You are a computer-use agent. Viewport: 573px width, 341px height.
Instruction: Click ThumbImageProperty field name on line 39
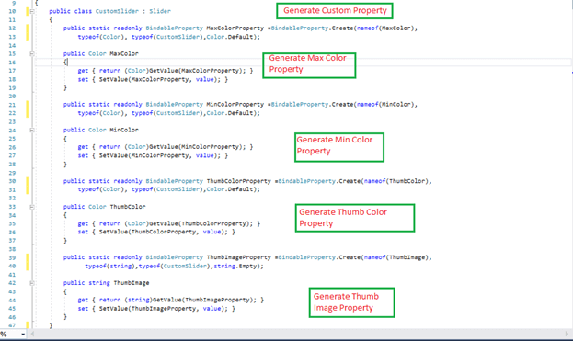coord(238,257)
